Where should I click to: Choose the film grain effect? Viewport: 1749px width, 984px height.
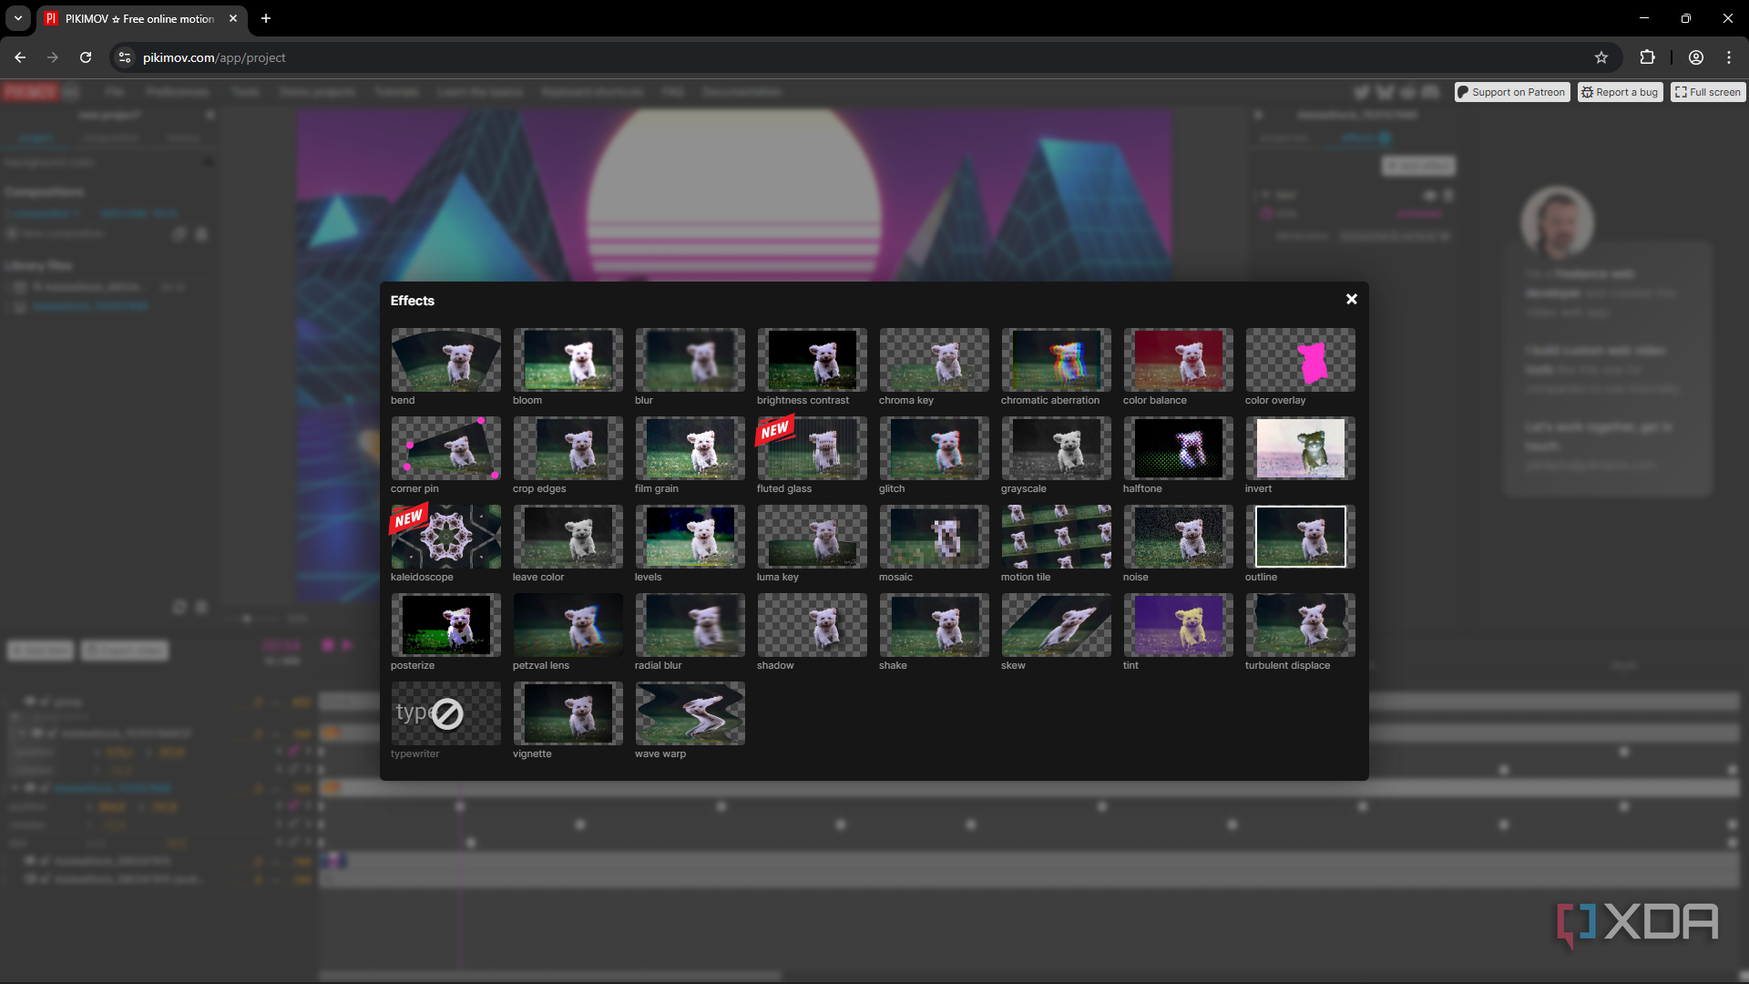point(690,448)
